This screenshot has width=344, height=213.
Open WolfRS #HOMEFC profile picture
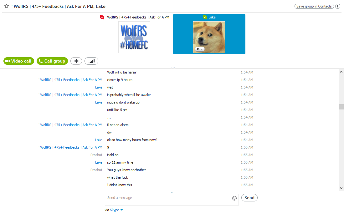point(134,37)
